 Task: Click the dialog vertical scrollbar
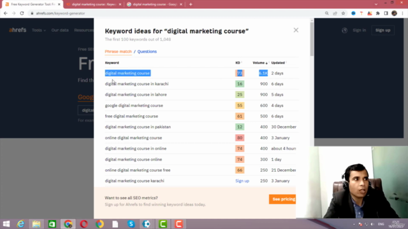(x=312, y=39)
